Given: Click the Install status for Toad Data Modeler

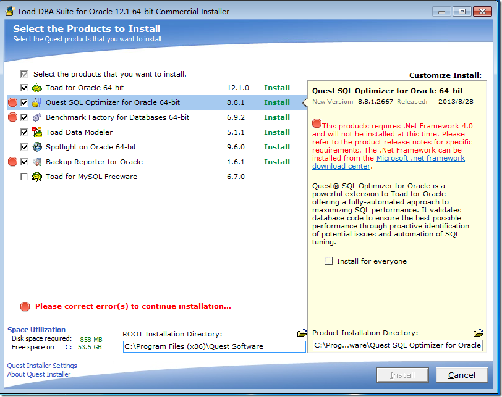Looking at the screenshot, I should (x=277, y=132).
